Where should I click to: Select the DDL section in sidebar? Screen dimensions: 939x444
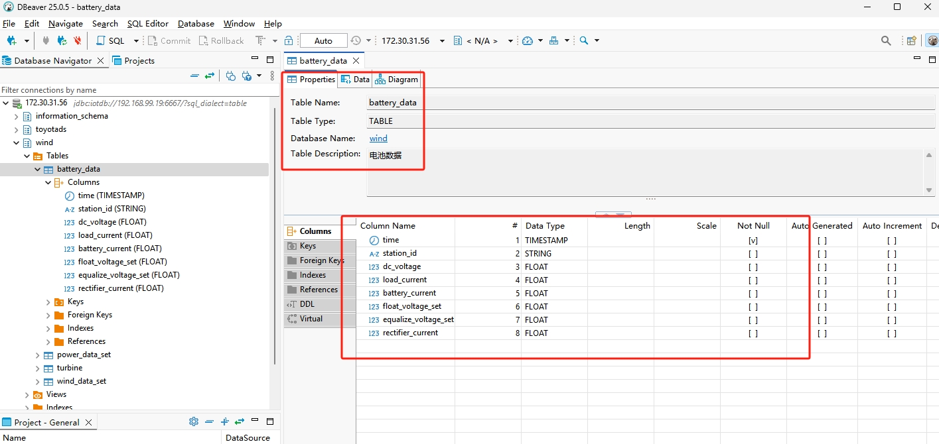point(307,304)
